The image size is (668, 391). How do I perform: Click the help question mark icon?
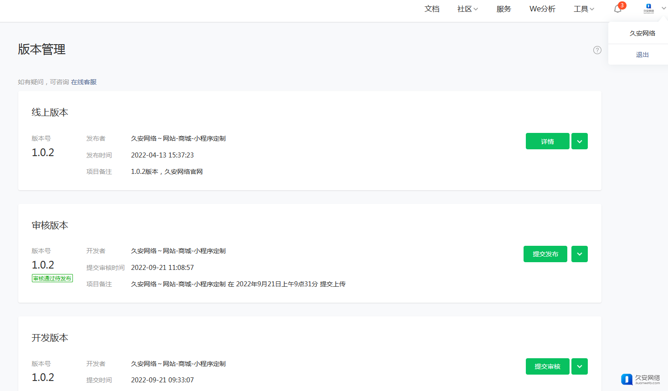pyautogui.click(x=597, y=50)
